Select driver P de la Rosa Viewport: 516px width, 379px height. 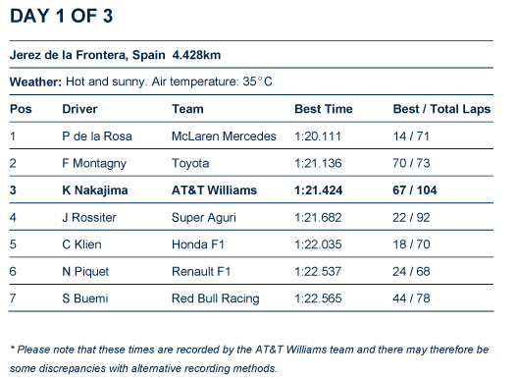[97, 136]
